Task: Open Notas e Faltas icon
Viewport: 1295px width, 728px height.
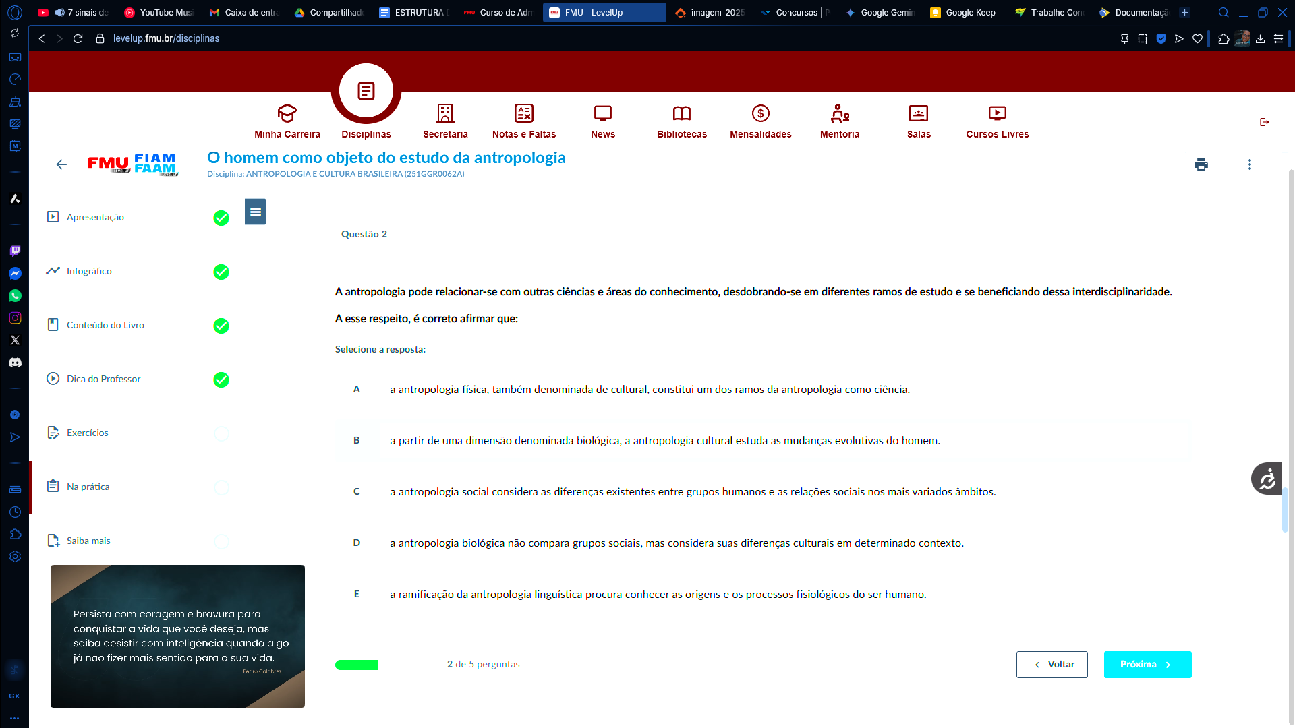Action: pyautogui.click(x=523, y=113)
